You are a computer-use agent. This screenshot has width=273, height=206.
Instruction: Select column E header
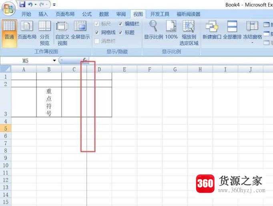pyautogui.click(x=124, y=69)
